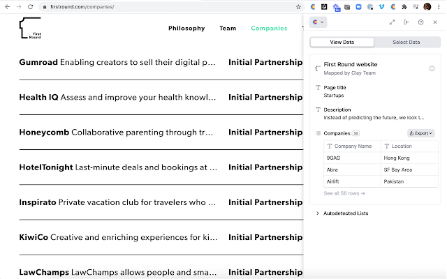
Task: Click Initial Partnership in Gumroad row
Action: (265, 62)
